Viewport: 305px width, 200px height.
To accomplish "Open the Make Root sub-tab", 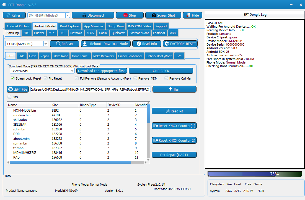I will (61, 56).
